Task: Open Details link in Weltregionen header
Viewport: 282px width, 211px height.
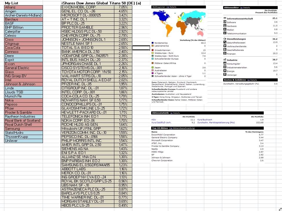Action: pos(173,7)
